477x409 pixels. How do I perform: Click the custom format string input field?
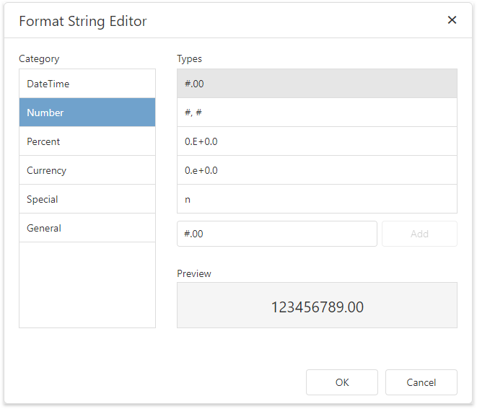coord(276,234)
